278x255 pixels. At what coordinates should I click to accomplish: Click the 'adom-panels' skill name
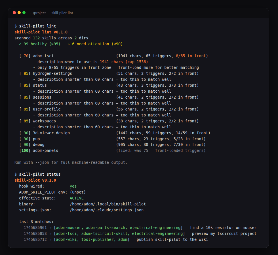pos(46,150)
